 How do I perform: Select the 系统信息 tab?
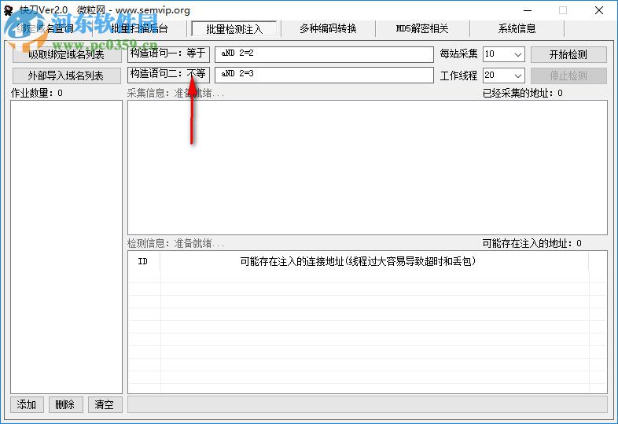(517, 29)
